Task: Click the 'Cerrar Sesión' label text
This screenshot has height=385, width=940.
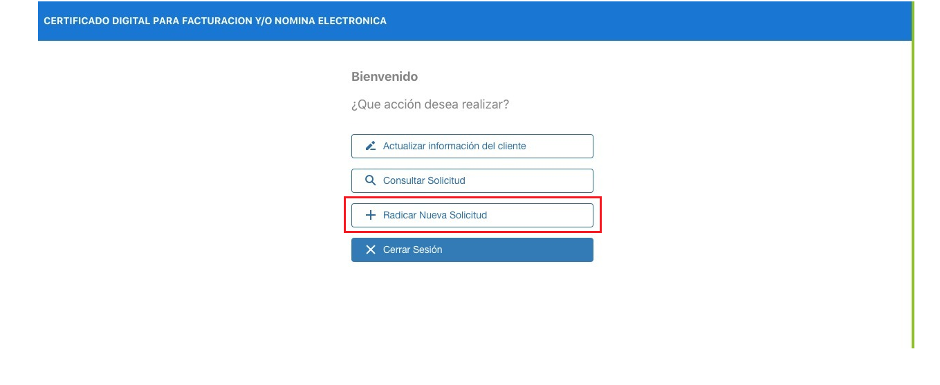Action: [x=412, y=250]
